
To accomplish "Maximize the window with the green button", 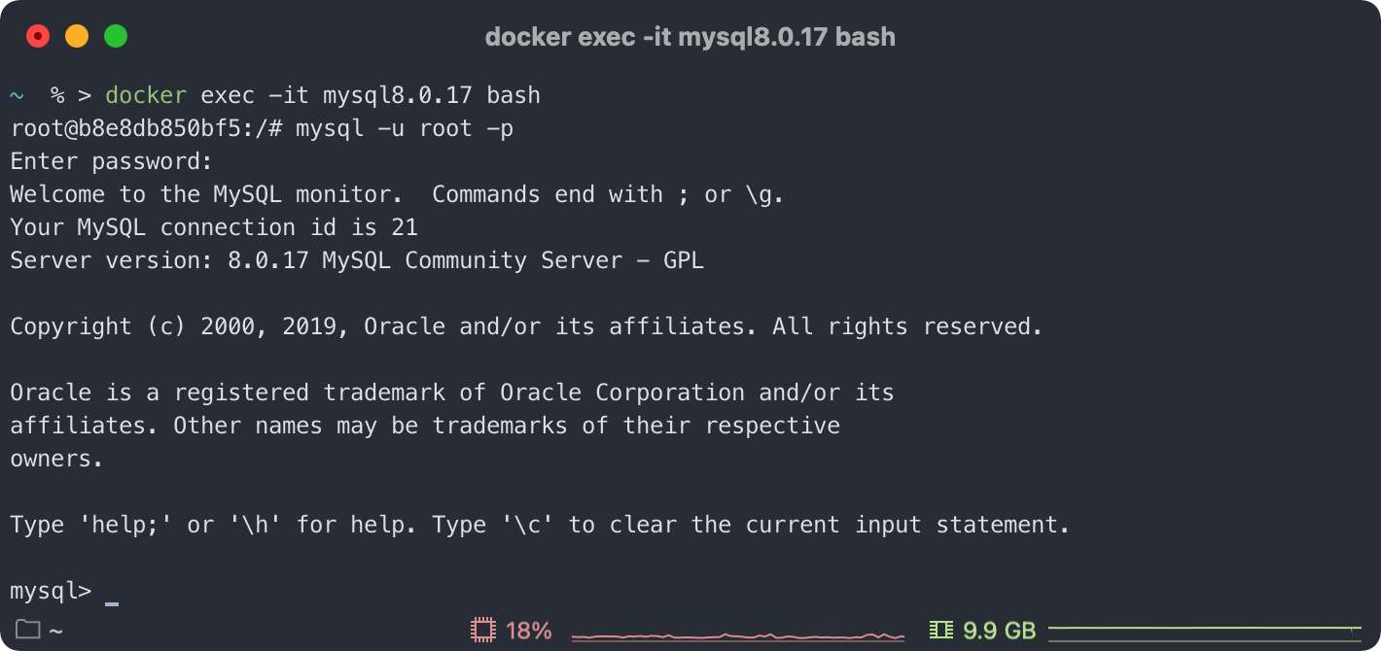I will tap(116, 37).
